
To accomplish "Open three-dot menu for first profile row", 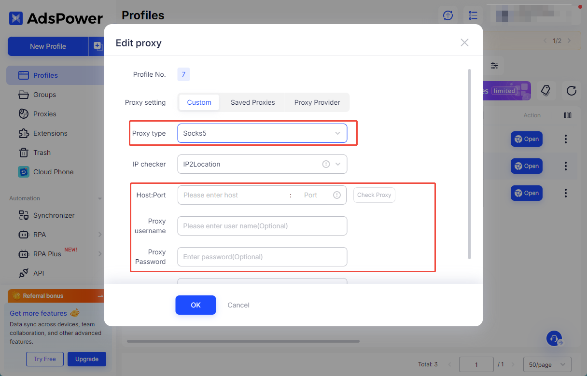I will (565, 139).
